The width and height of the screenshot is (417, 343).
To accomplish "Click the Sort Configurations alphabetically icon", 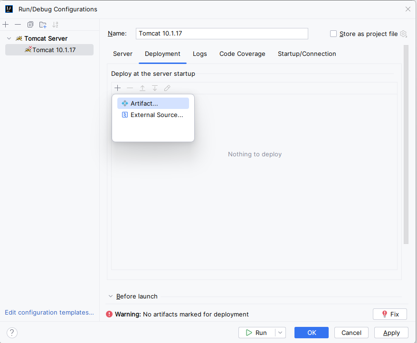I will coord(55,25).
